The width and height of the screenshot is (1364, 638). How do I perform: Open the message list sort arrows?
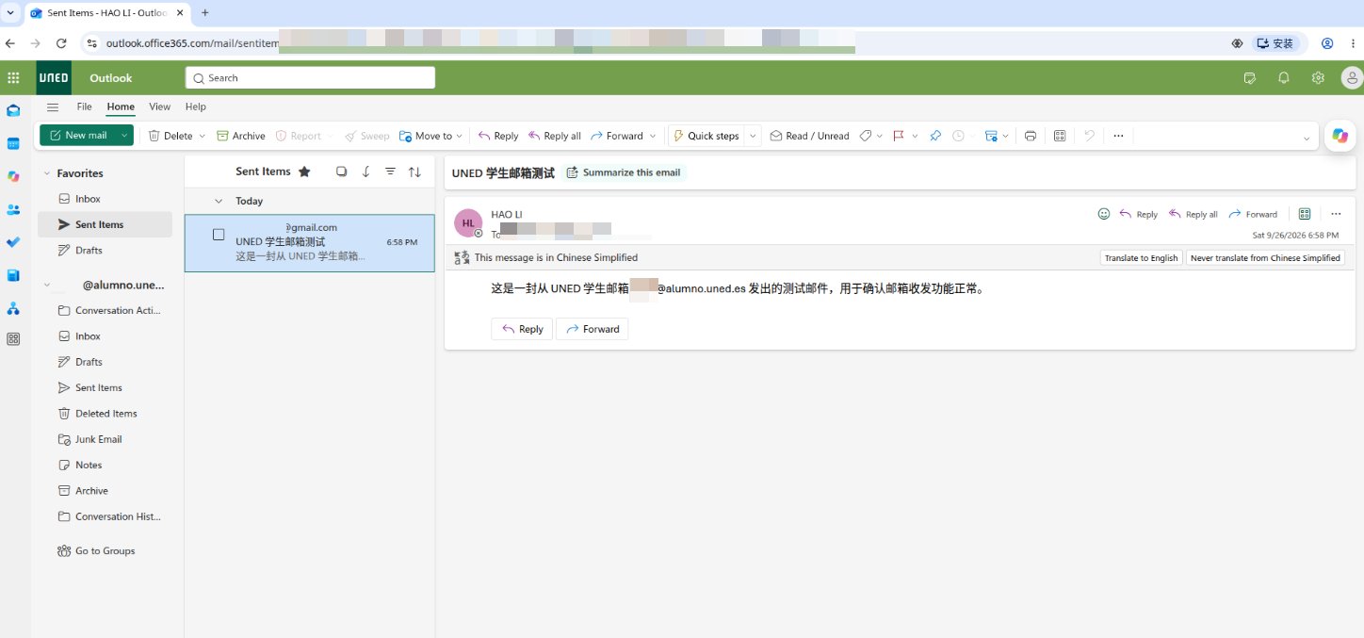(x=414, y=172)
